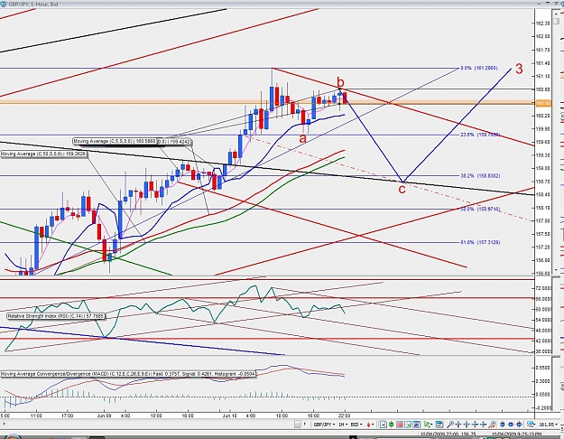Select the green arrow pointer tool

(428, 425)
